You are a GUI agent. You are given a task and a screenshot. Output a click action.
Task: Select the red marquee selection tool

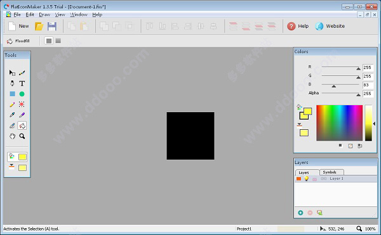tap(22, 104)
